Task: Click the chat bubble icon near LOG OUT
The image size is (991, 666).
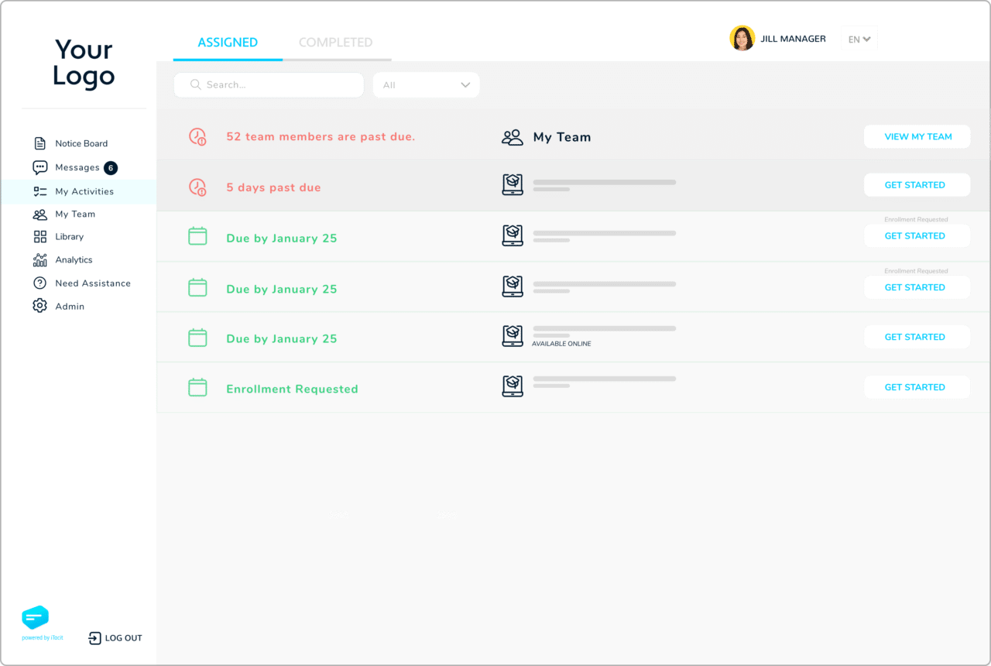Action: tap(36, 620)
